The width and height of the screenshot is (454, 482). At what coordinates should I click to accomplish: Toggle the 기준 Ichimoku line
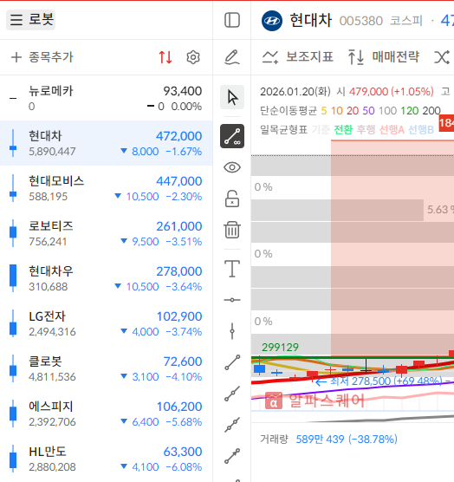point(321,130)
